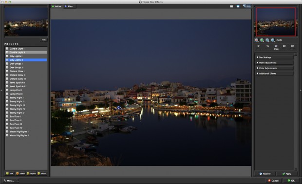Select the Sun Flare III preset
This screenshot has height=184, width=302.
26,124
